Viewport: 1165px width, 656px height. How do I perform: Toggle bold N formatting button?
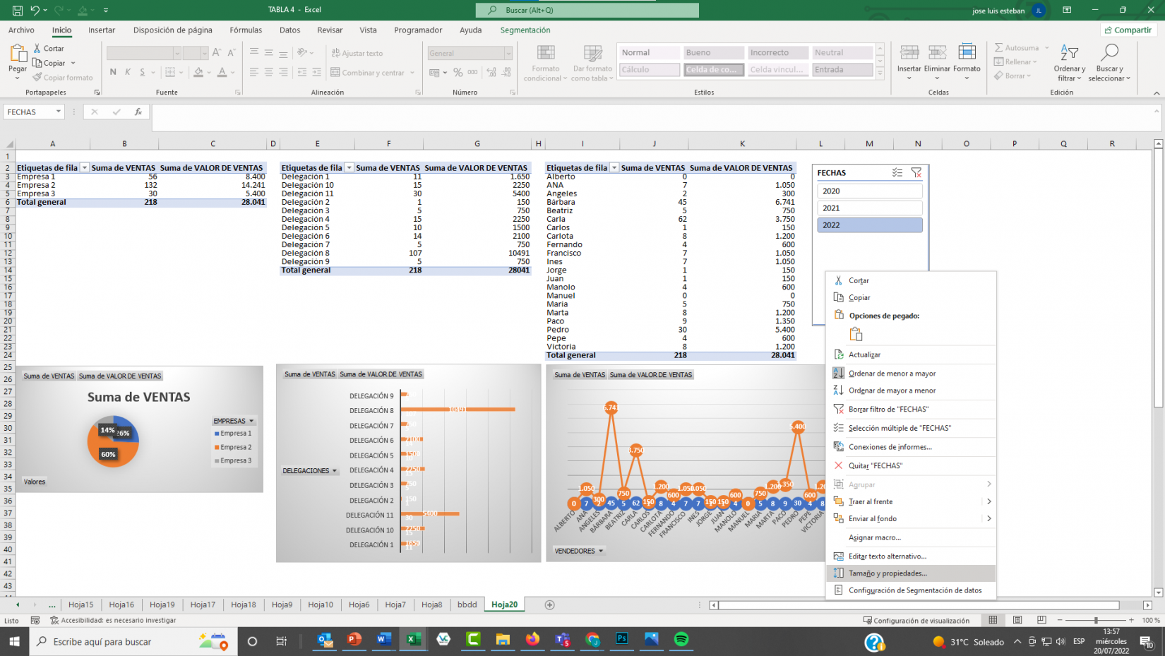tap(113, 72)
